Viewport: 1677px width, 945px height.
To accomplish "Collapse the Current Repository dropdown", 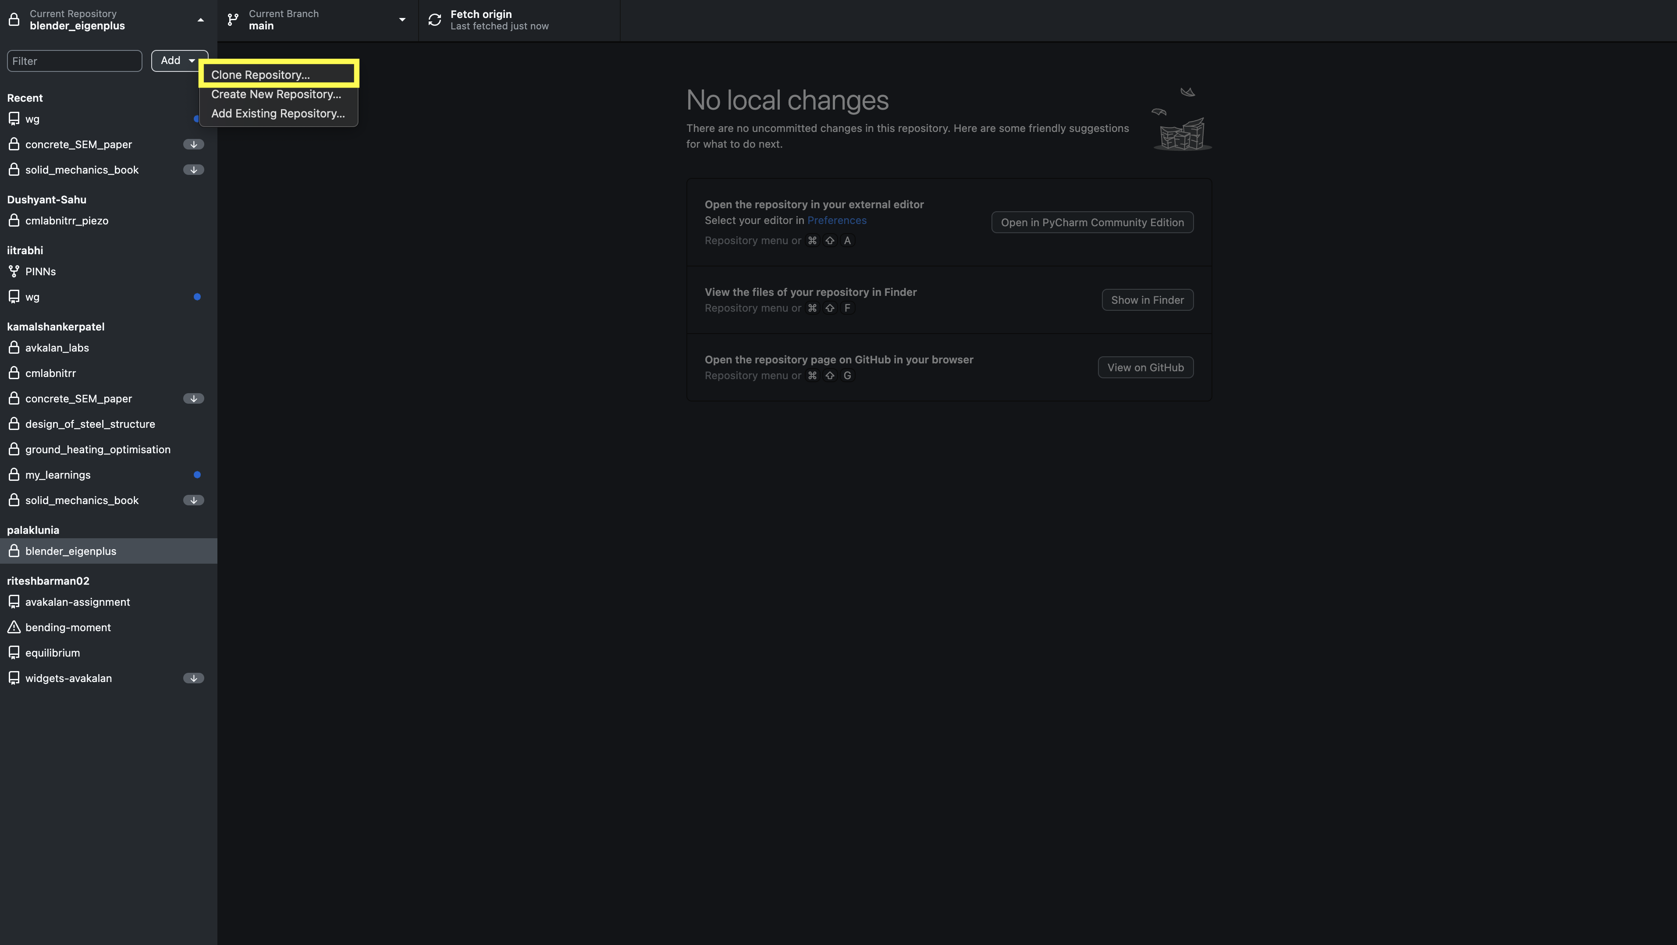I will pos(200,20).
